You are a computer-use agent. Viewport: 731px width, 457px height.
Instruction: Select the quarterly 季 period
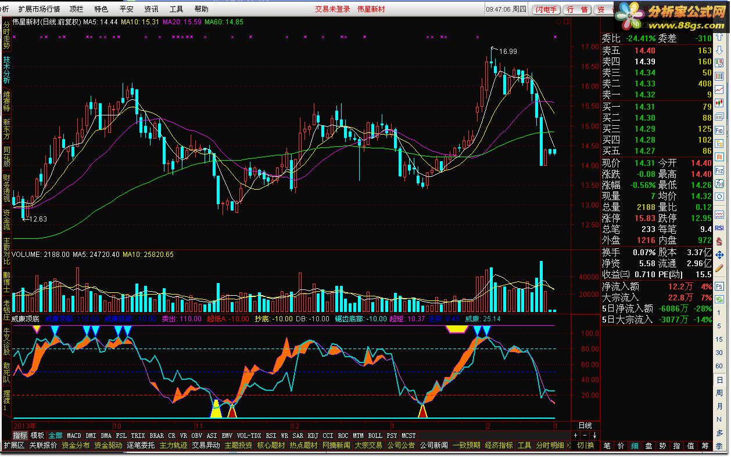[719, 447]
